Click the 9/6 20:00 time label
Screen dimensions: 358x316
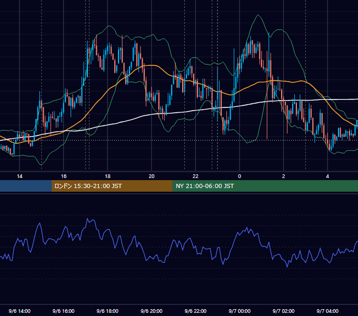(x=152, y=311)
